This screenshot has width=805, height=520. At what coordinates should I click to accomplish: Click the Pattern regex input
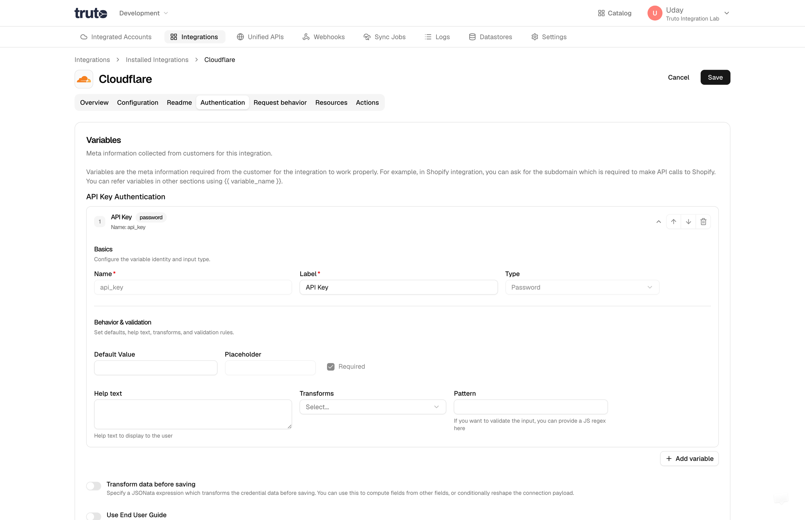click(x=530, y=407)
